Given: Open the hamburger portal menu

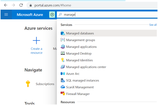Looking at the screenshot, I should 6,15.
